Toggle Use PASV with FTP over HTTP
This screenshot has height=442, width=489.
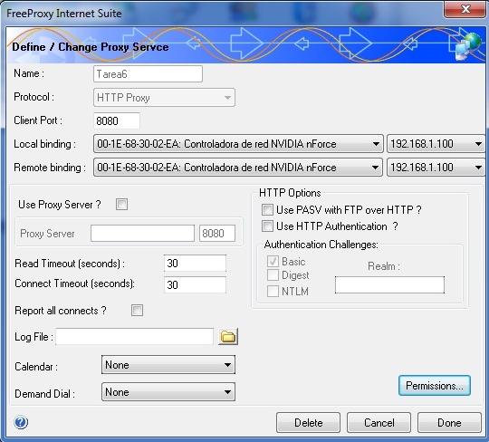click(267, 209)
